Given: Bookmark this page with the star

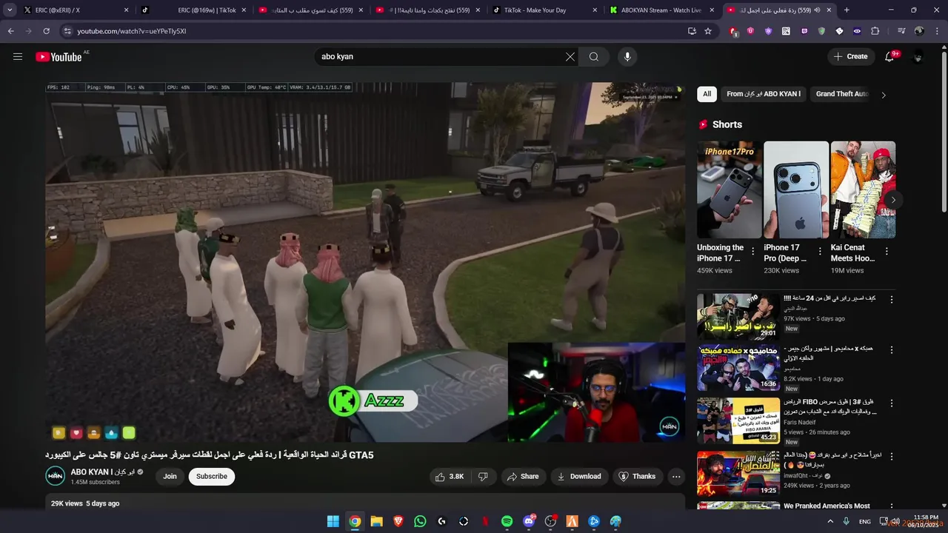Looking at the screenshot, I should click(x=708, y=31).
